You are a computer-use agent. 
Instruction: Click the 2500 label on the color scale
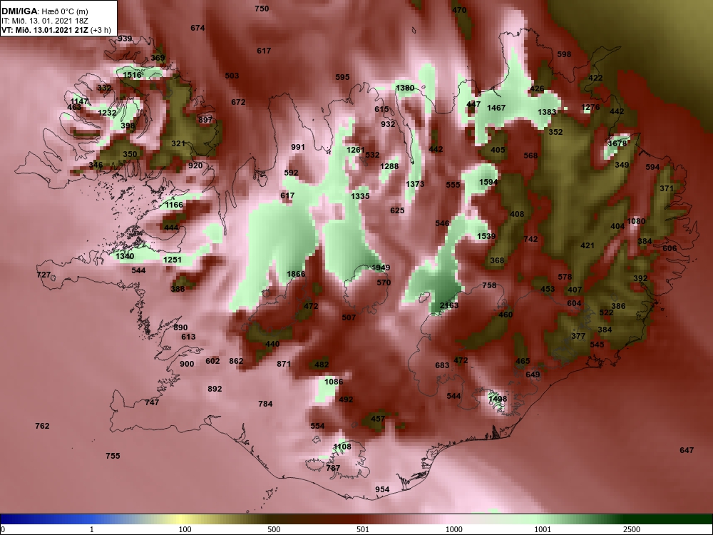pyautogui.click(x=632, y=529)
